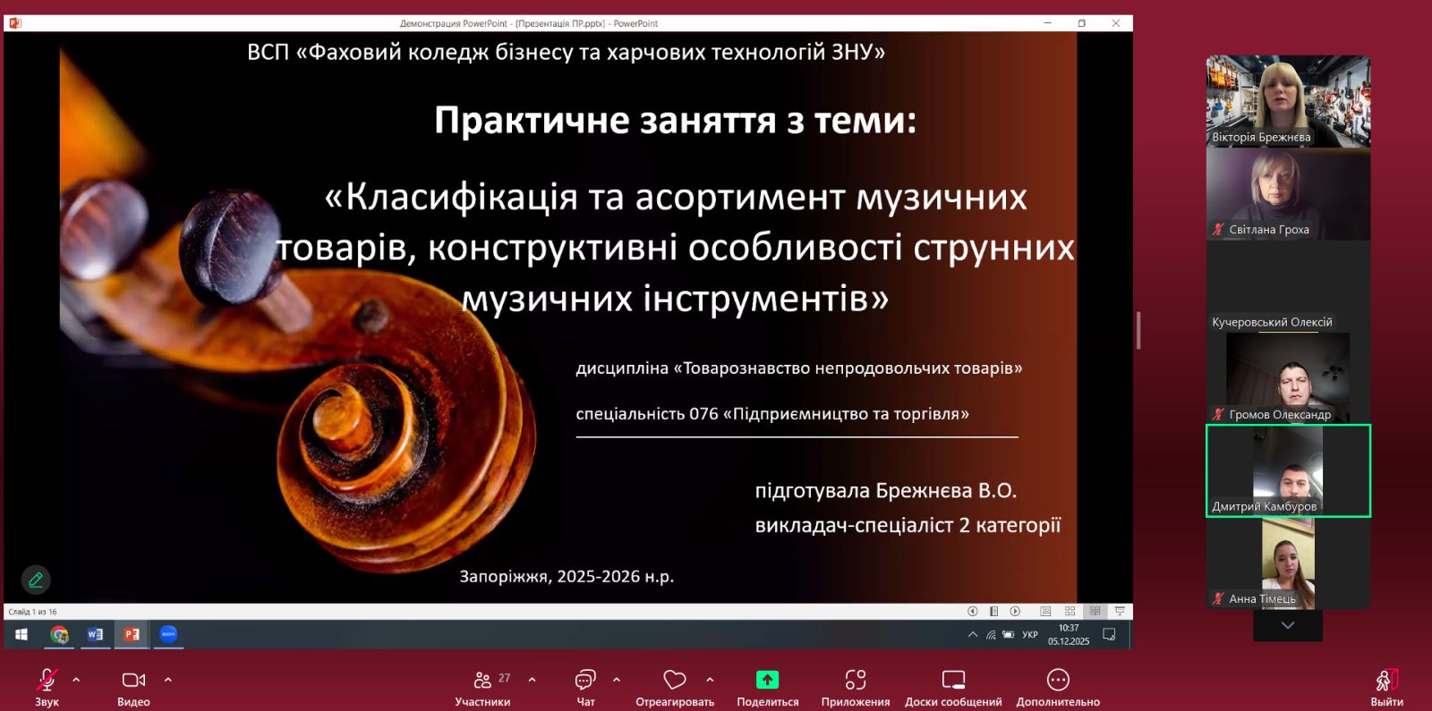Click the green pencil annotation icon
Image resolution: width=1432 pixels, height=711 pixels.
(x=36, y=580)
